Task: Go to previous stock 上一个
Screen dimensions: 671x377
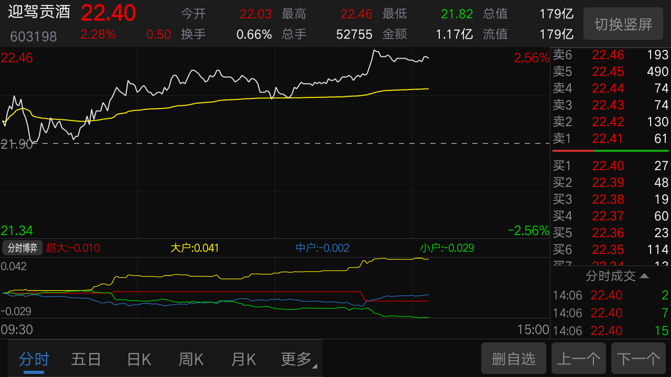Action: click(579, 359)
